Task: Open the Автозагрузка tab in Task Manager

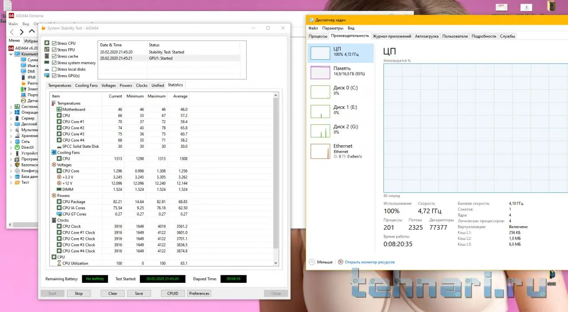Action: click(426, 36)
